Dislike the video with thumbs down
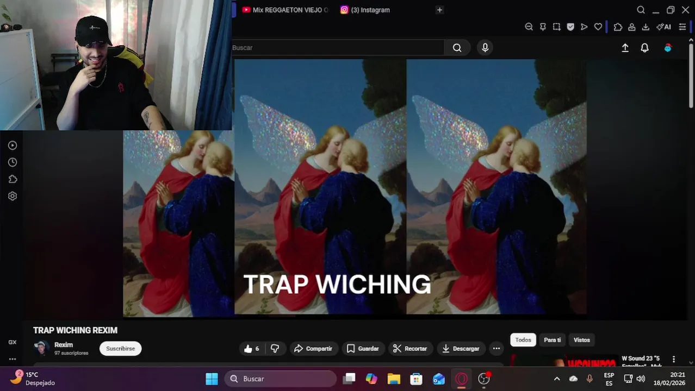This screenshot has height=391, width=695. pos(275,349)
